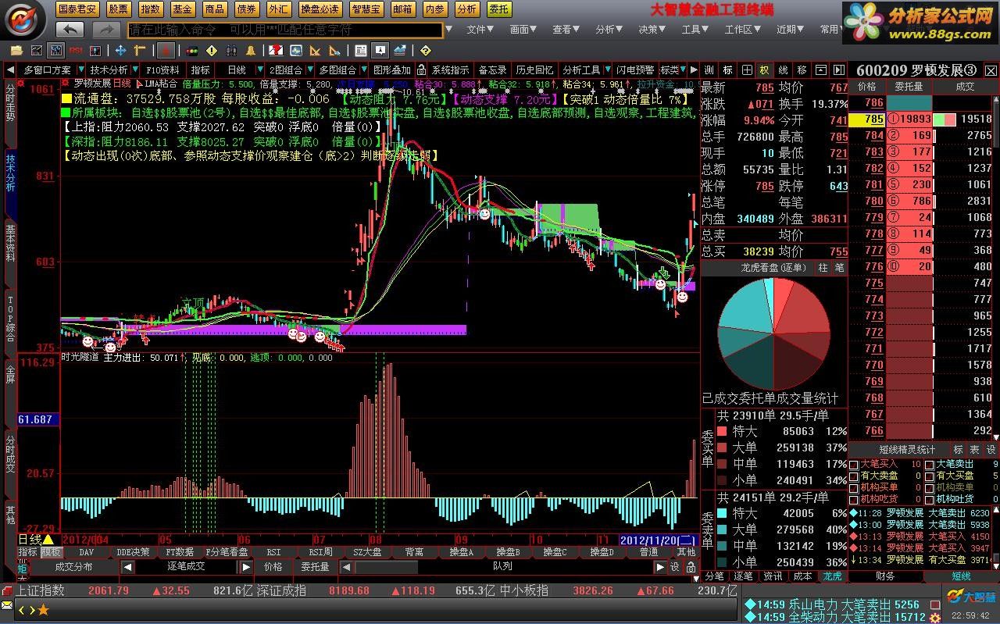Click the yellow diamond question help icon
This screenshot has height=624, width=1000.
coord(426,51)
